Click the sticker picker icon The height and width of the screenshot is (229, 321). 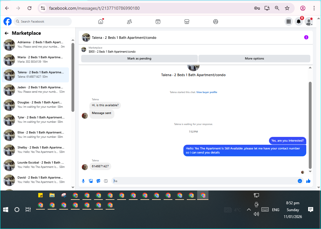tap(98, 181)
